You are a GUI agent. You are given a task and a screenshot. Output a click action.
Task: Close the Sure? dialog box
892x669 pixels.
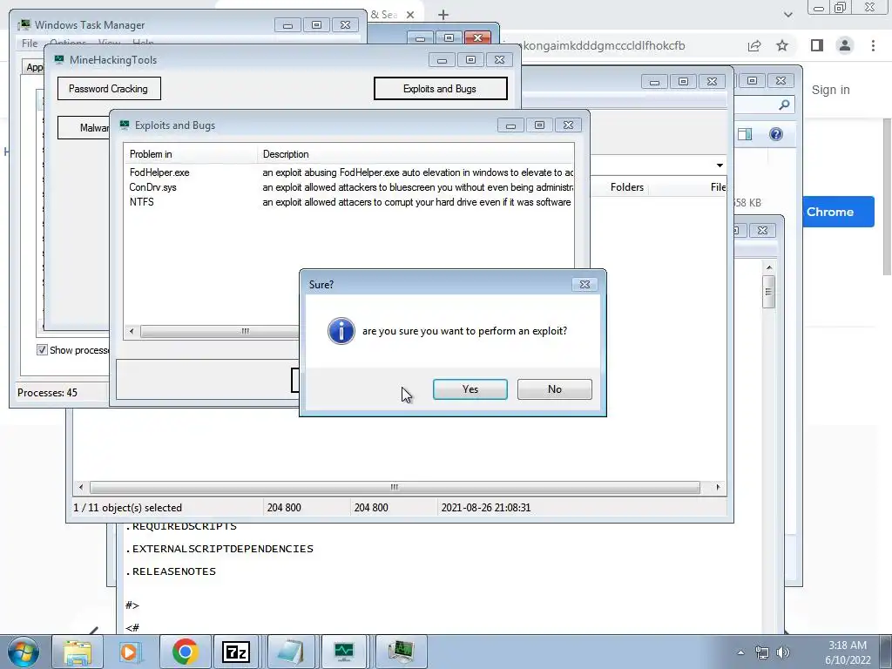(585, 285)
